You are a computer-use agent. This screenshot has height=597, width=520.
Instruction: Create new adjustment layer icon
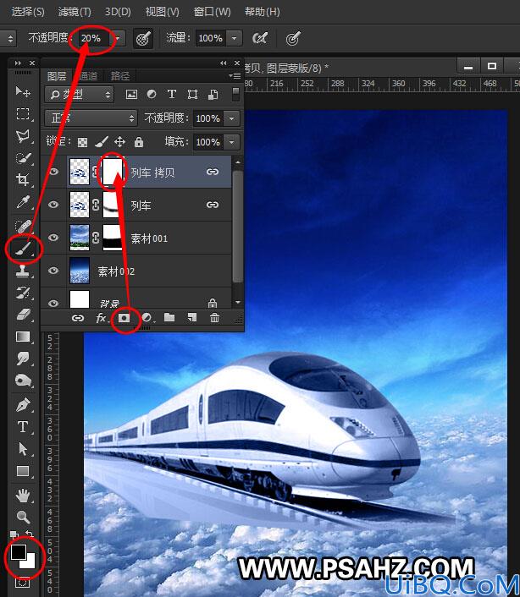click(147, 318)
